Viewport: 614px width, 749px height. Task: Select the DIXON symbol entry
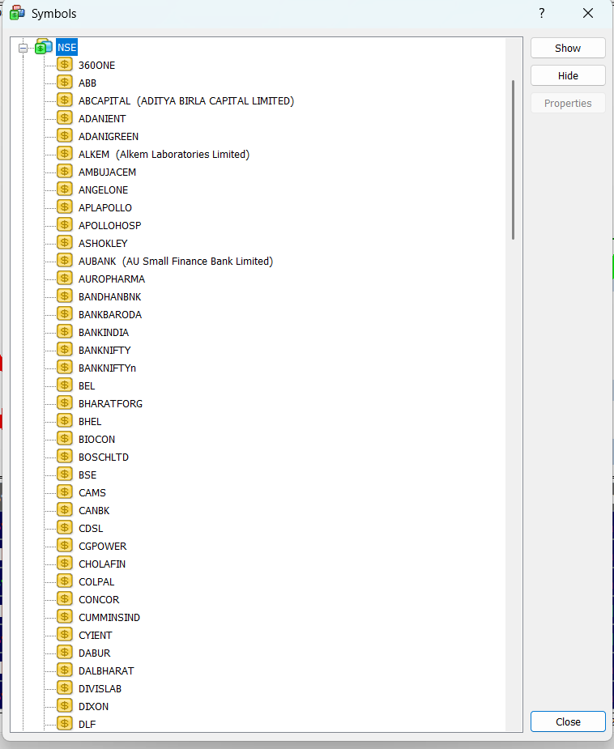coord(93,707)
